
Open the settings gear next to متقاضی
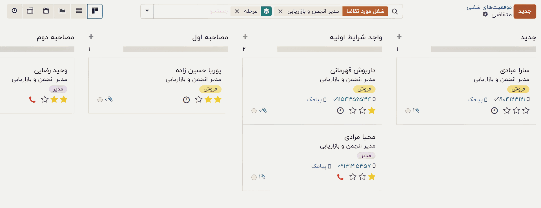click(x=485, y=14)
